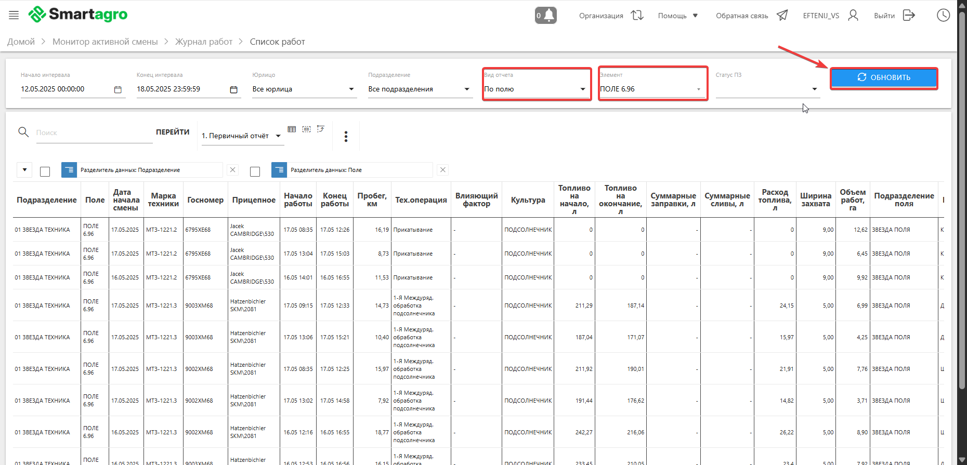
Task: Tick the Подразделение data separator checkbox
Action: [x=45, y=171]
